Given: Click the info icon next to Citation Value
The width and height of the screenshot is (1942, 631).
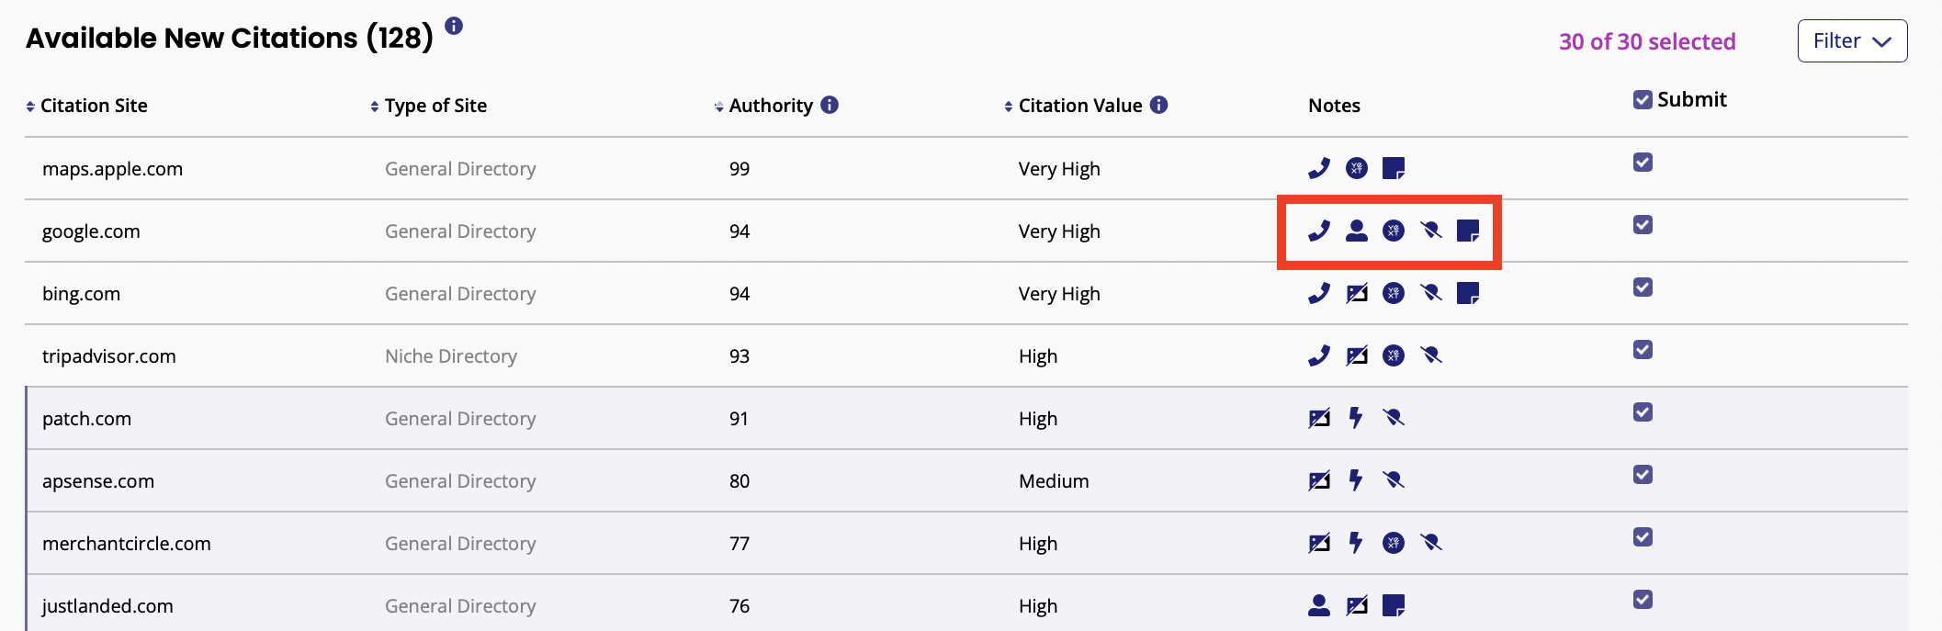Looking at the screenshot, I should [x=1159, y=105].
